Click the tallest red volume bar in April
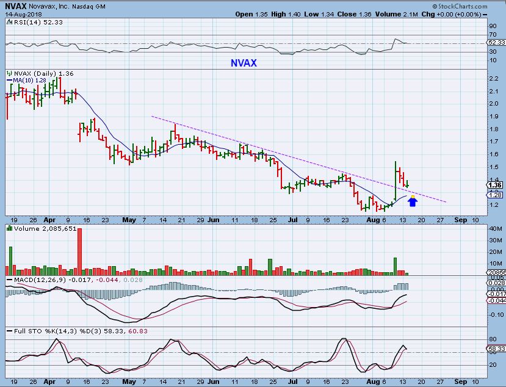This screenshot has width=506, height=387. pos(80,251)
